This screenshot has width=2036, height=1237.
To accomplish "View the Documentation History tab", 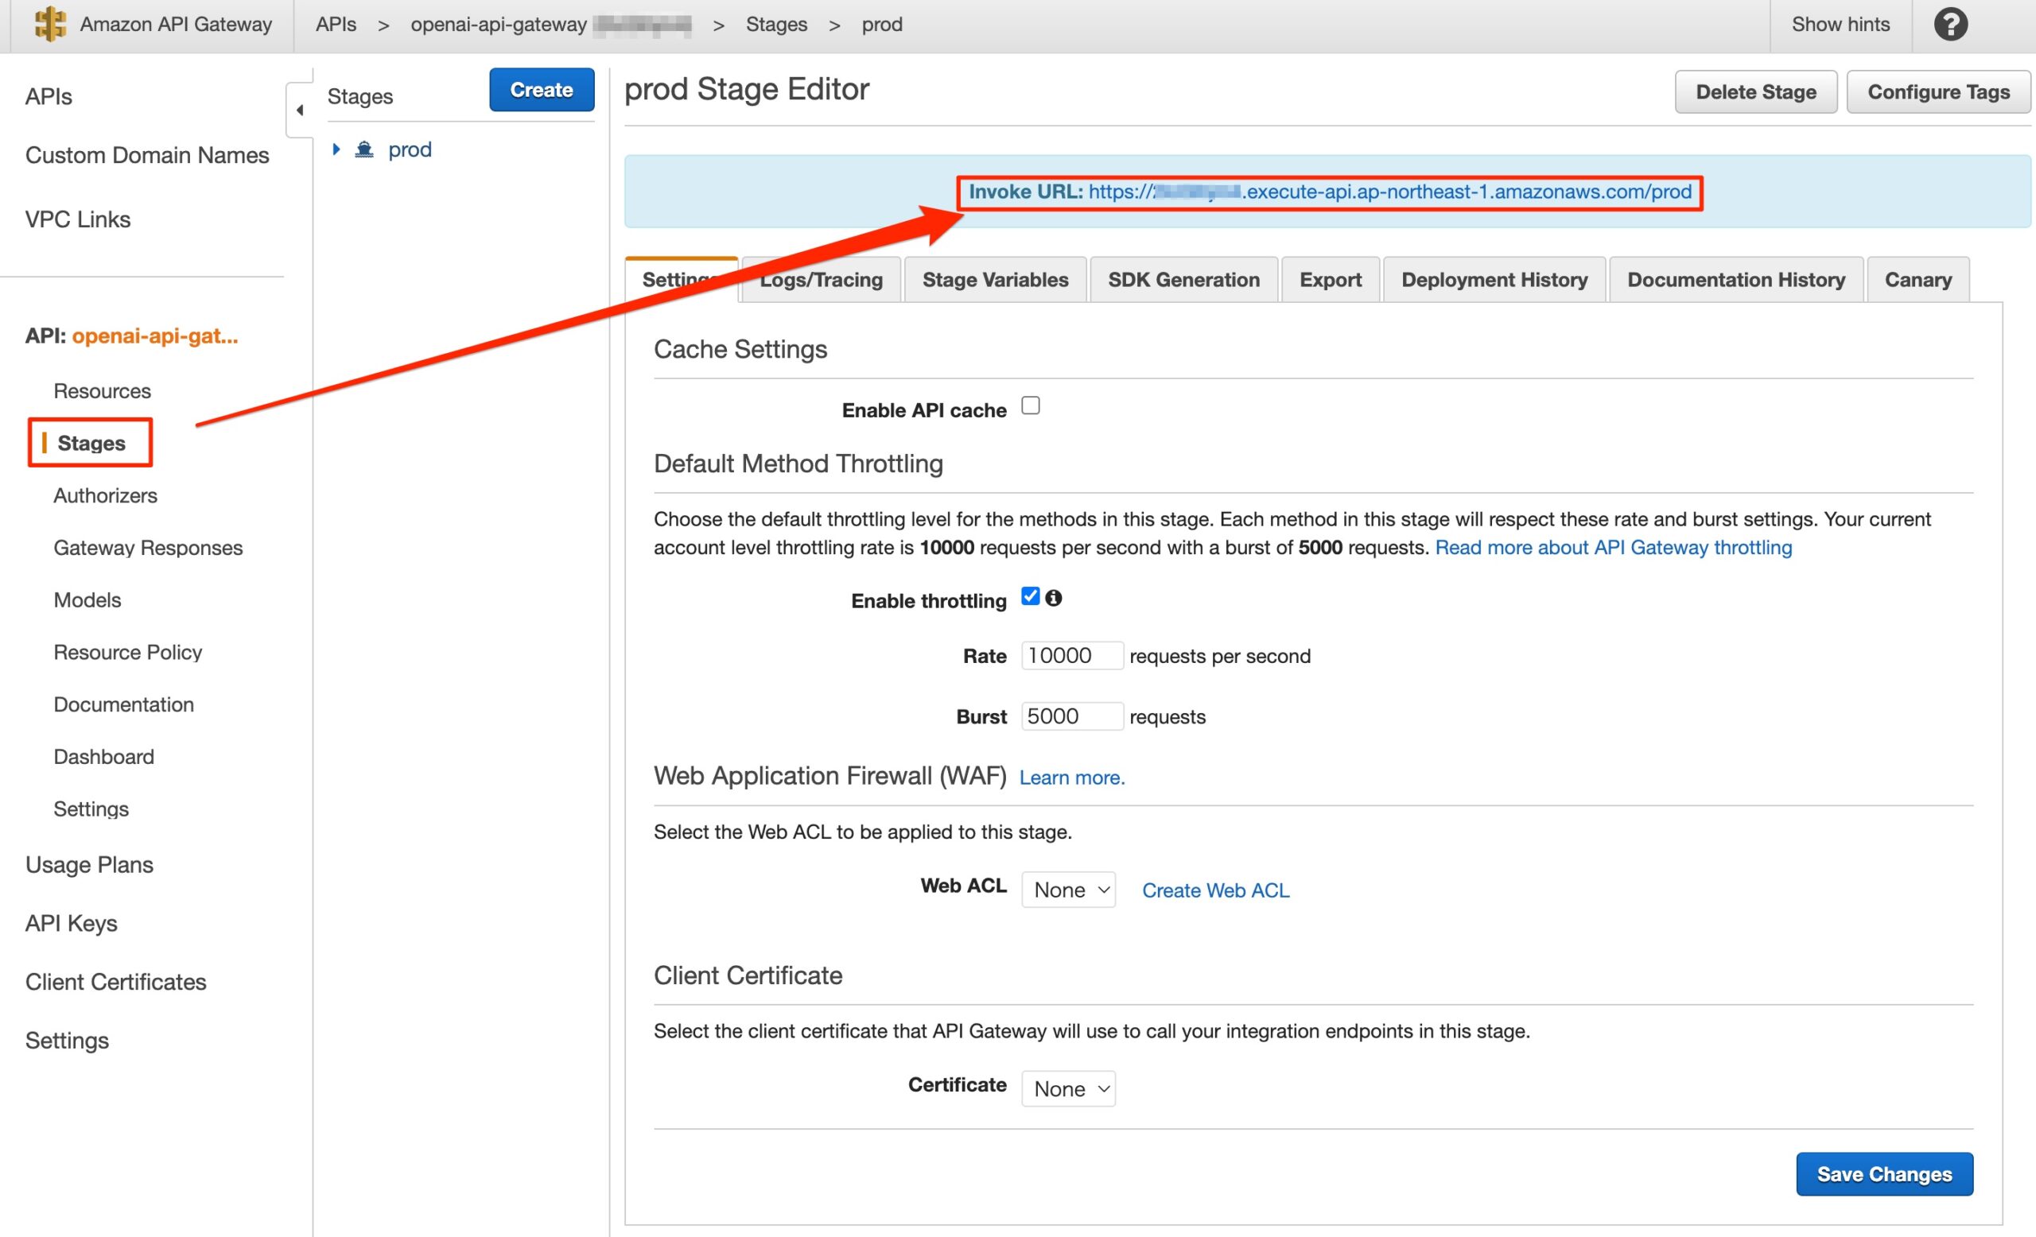I will pos(1735,280).
